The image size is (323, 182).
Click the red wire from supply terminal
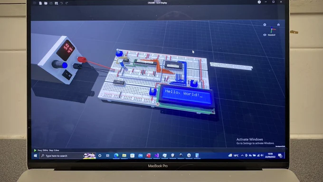pyautogui.click(x=101, y=65)
